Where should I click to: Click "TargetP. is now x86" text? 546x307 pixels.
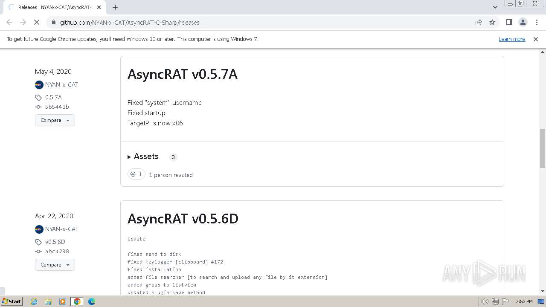[x=155, y=123]
